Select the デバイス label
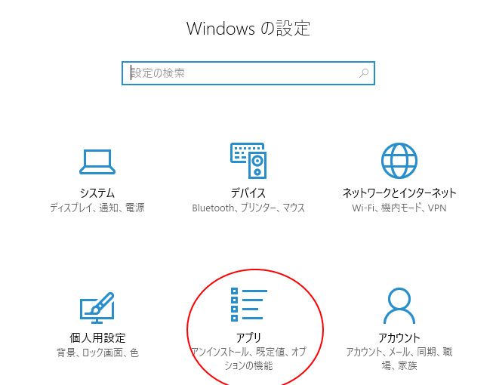Screen dimensions: 496x385 (x=248, y=192)
